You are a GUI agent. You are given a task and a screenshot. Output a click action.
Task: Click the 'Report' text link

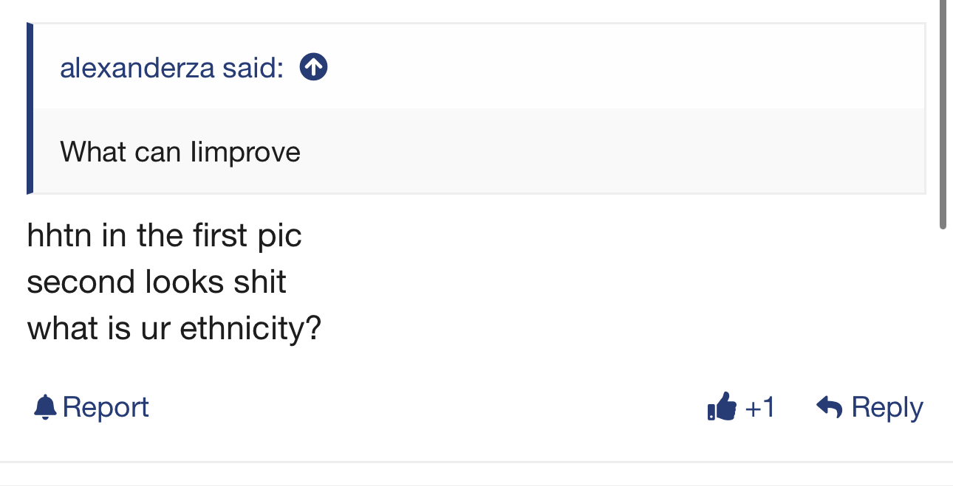pyautogui.click(x=106, y=407)
